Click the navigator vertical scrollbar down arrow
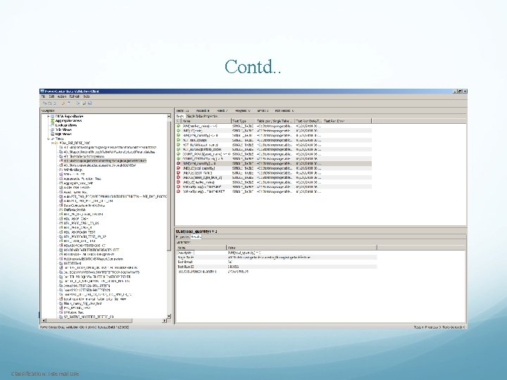This screenshot has width=507, height=380. coord(169,316)
